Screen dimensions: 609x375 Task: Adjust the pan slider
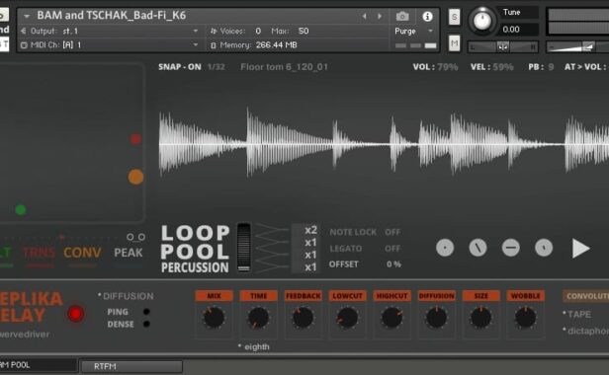pos(502,47)
